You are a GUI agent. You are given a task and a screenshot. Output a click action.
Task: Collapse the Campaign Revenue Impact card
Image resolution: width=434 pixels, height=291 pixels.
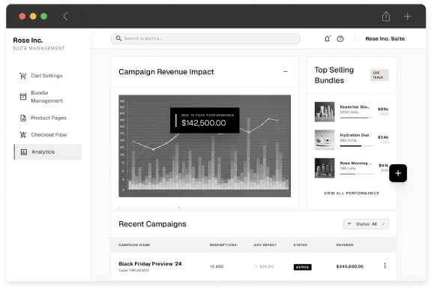286,72
